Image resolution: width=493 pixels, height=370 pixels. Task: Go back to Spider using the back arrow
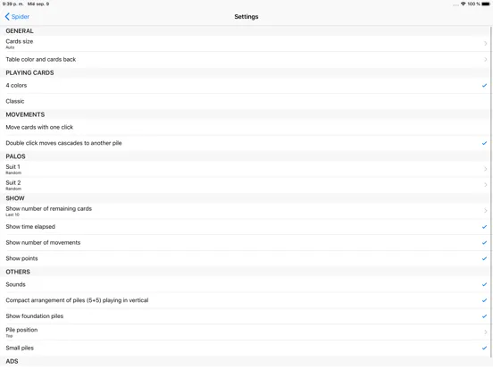coord(7,17)
